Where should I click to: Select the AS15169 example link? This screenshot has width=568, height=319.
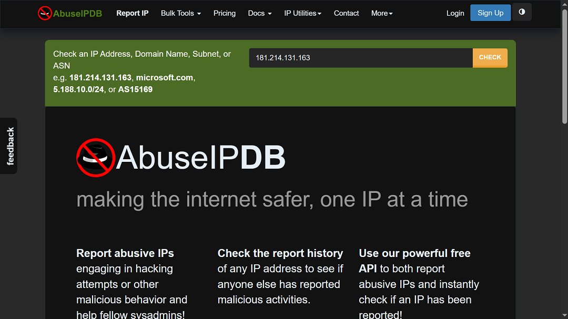(x=135, y=89)
